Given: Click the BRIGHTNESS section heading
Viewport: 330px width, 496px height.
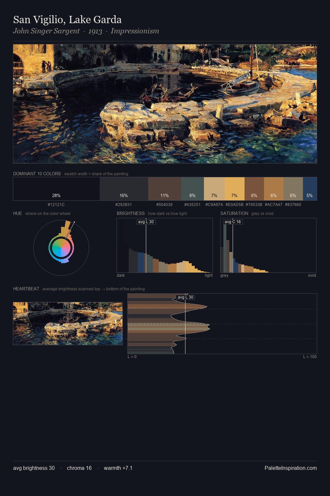Looking at the screenshot, I should pyautogui.click(x=131, y=213).
